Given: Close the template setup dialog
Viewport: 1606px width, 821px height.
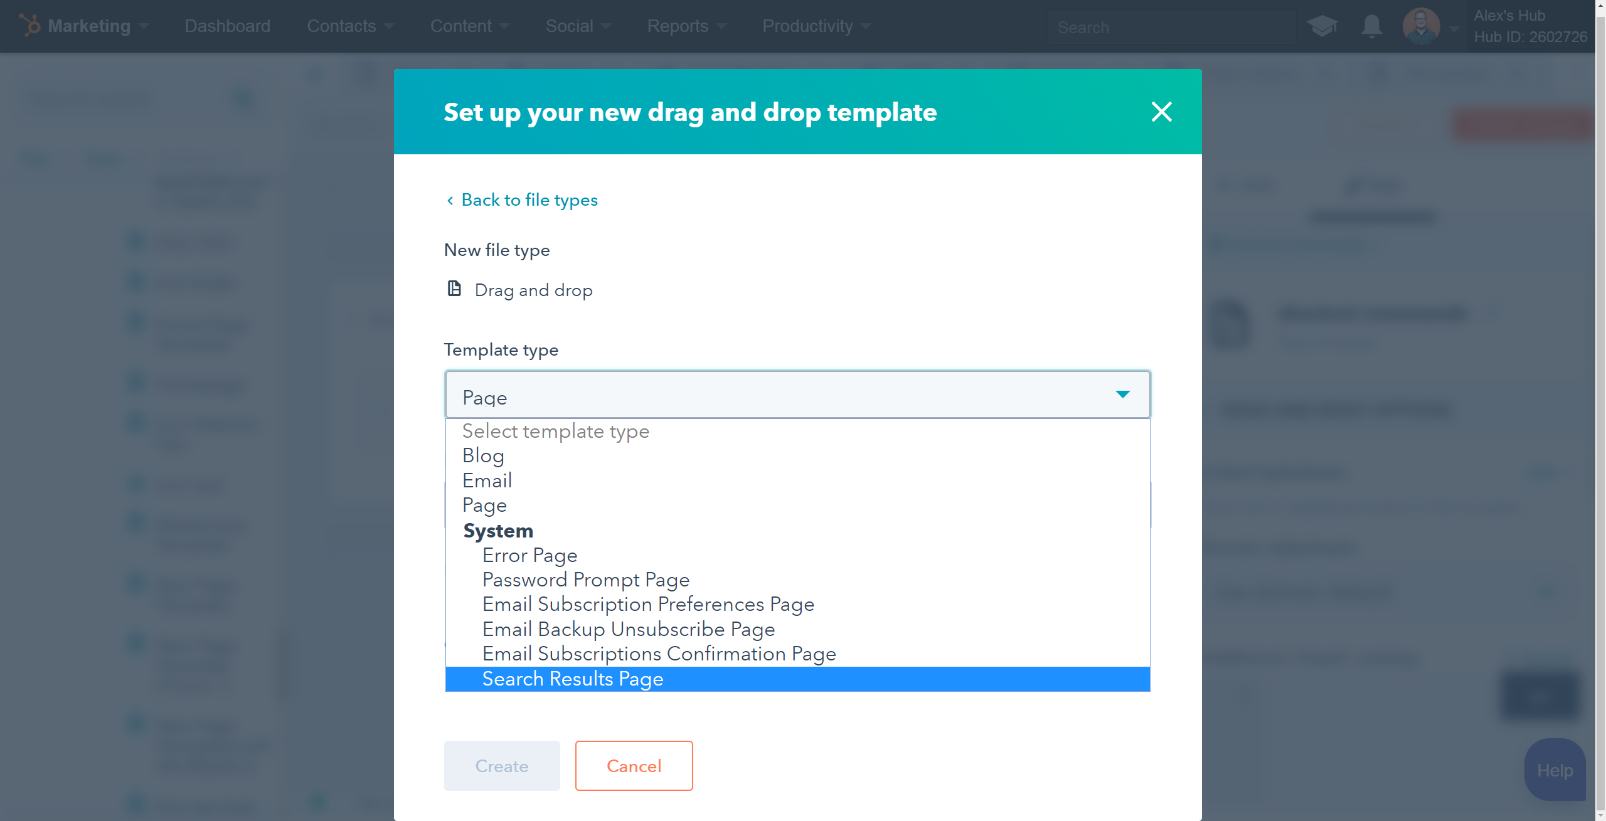Looking at the screenshot, I should click(1161, 112).
